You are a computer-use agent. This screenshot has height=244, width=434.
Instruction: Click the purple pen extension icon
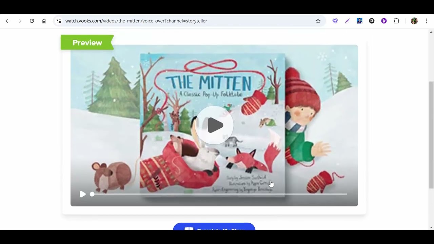pyautogui.click(x=347, y=21)
